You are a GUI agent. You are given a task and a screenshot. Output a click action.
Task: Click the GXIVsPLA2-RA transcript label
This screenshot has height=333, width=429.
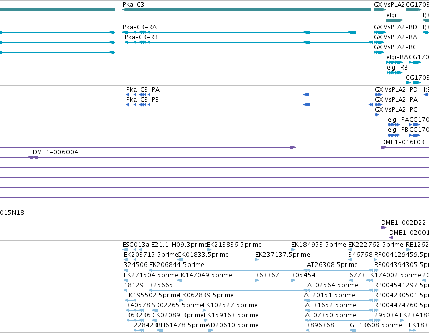(x=395, y=37)
